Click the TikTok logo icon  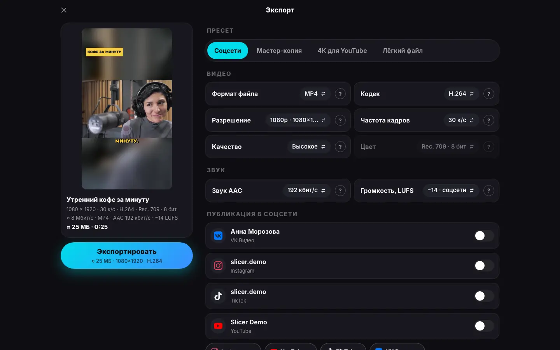[x=218, y=296]
